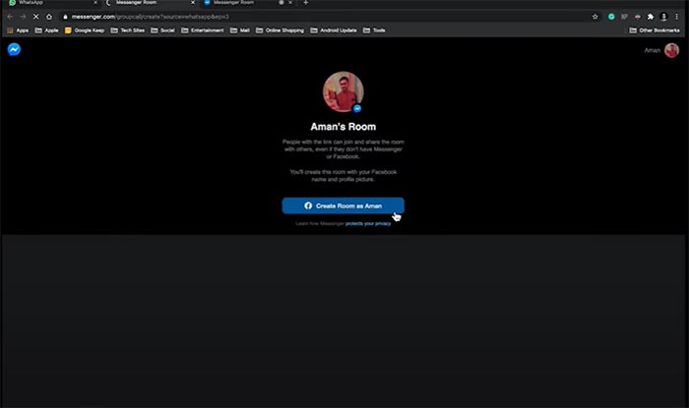Expand the Tech Sites bookmarks folder

coord(127,30)
